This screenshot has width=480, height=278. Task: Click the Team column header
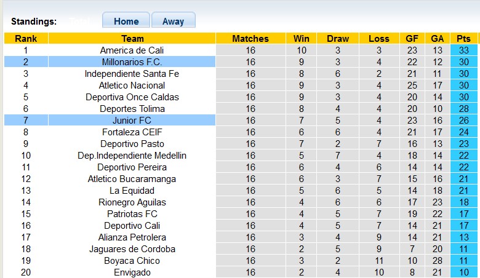(132, 38)
